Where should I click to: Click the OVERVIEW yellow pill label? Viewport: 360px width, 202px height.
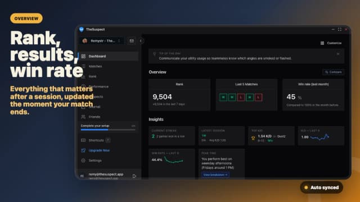pyautogui.click(x=26, y=19)
